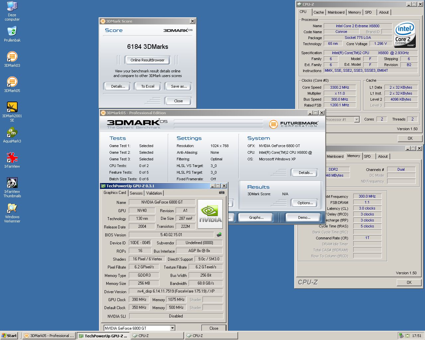Click OK in the top CPU-Z window
Screen dimensions: 425x340
coord(410,138)
